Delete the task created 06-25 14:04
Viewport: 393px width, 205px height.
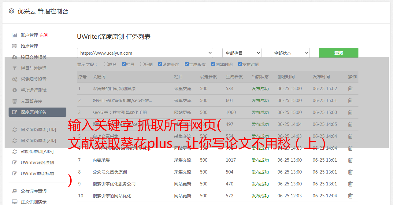tap(350, 124)
